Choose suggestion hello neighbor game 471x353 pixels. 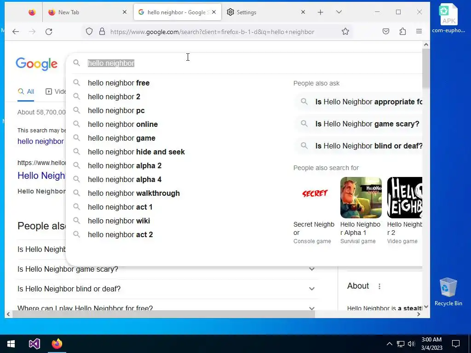point(121,138)
